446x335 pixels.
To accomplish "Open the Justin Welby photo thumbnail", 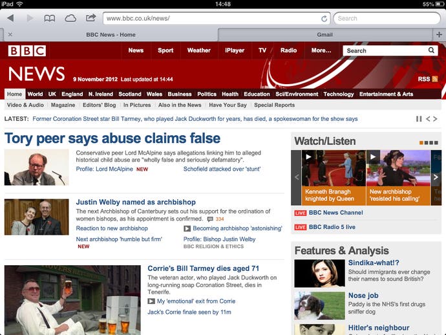I will pos(36,217).
